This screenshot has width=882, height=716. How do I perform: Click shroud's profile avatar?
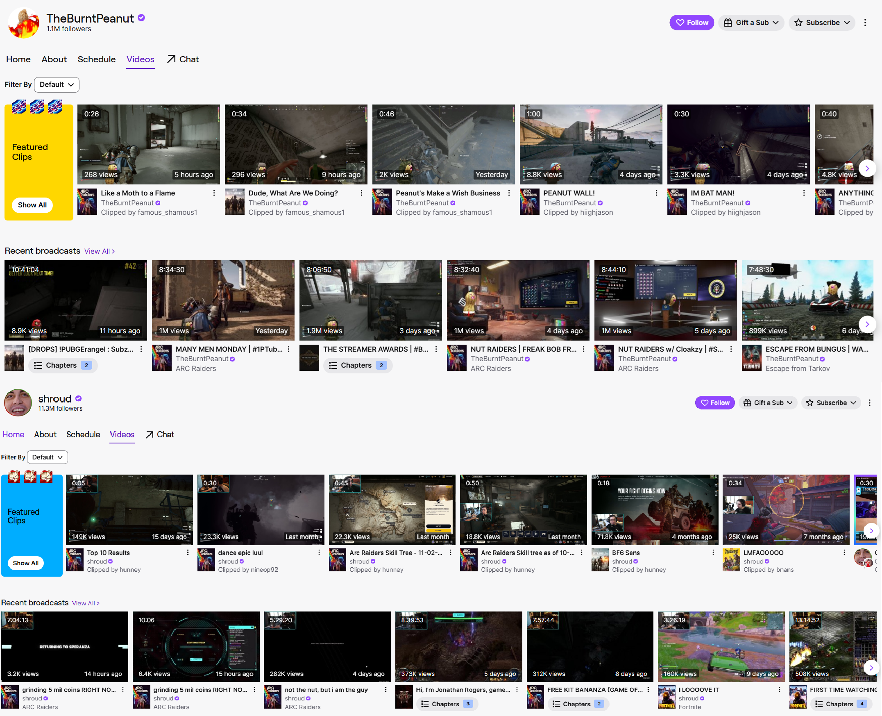[x=18, y=402]
